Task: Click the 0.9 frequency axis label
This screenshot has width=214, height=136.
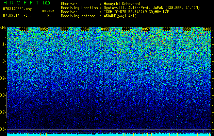Action: click(3, 78)
